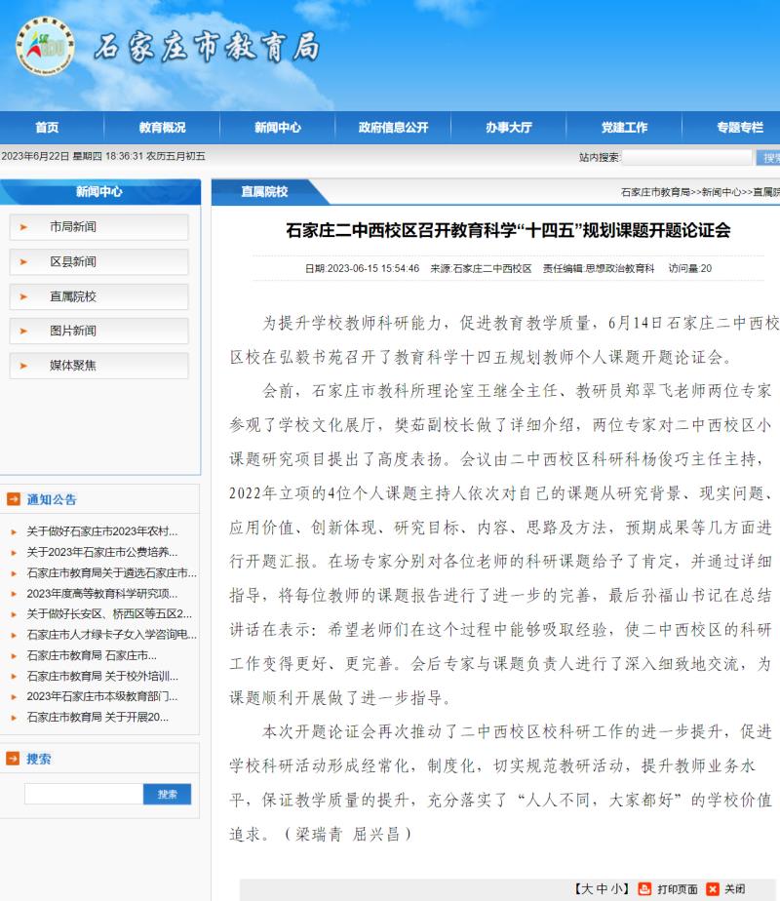780x901 pixels.
Task: Open the 2023年度高等教育科学研究 notice
Action: coord(102,593)
